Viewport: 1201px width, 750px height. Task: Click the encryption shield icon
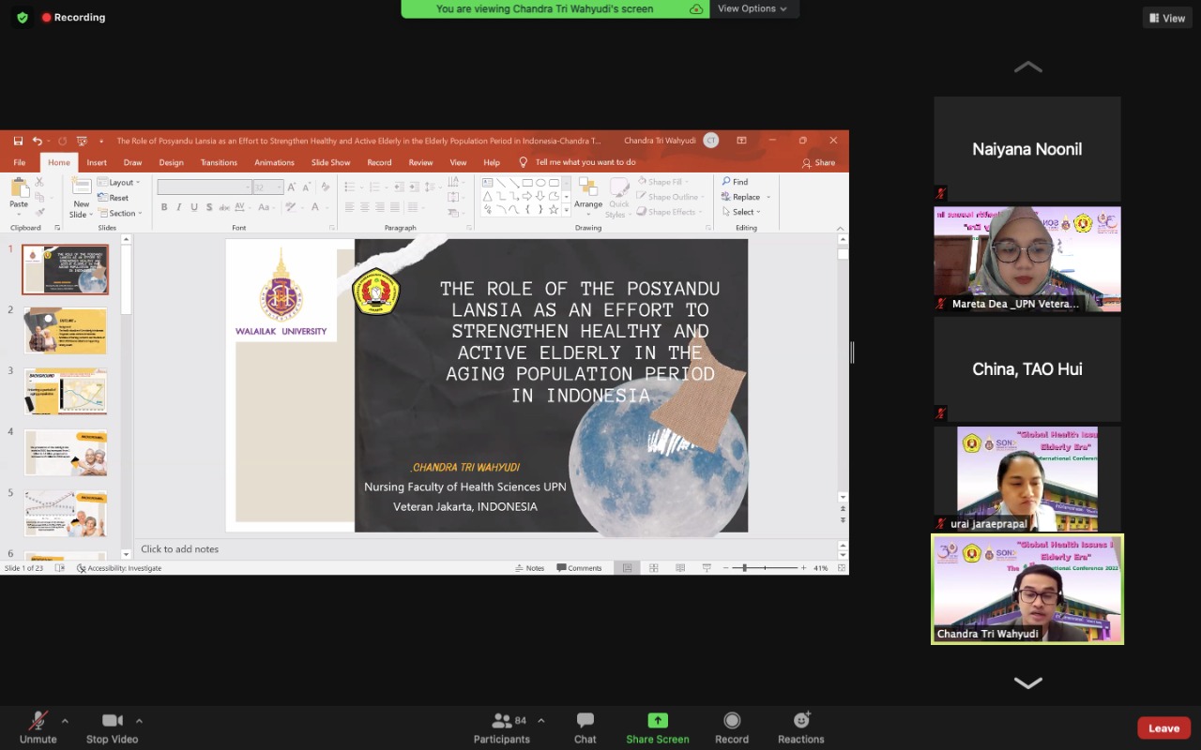tap(23, 18)
